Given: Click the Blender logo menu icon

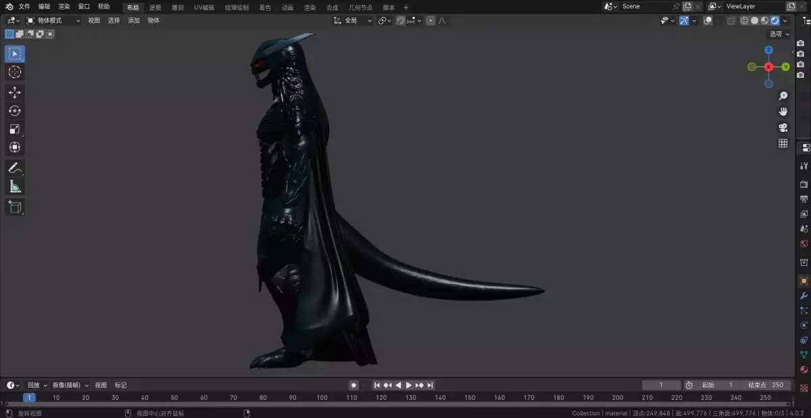Looking at the screenshot, I should click(9, 6).
